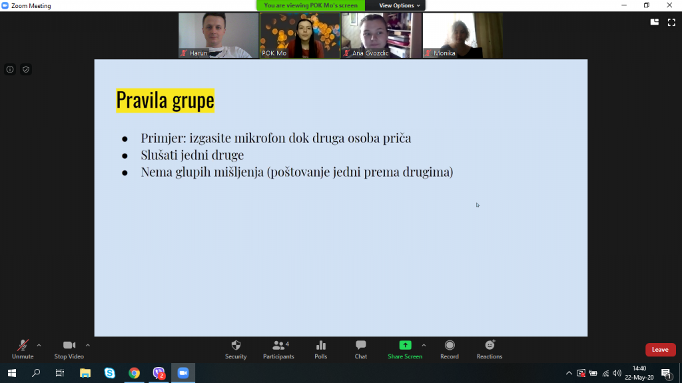This screenshot has height=383, width=682.
Task: Click the green Share Screen icon
Action: (x=405, y=346)
